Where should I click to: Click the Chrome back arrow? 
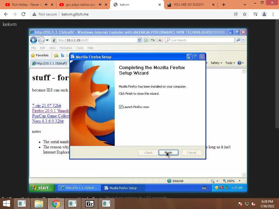click(6, 14)
